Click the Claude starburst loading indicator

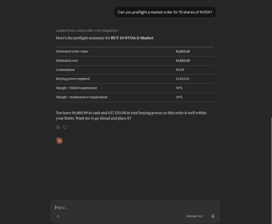point(59,140)
